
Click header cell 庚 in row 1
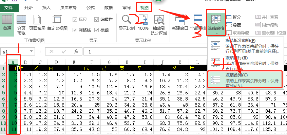(127, 68)
